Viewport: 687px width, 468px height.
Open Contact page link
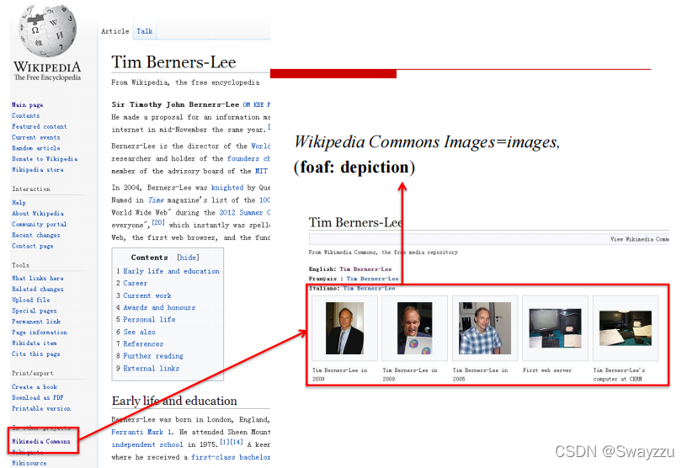[x=33, y=246]
